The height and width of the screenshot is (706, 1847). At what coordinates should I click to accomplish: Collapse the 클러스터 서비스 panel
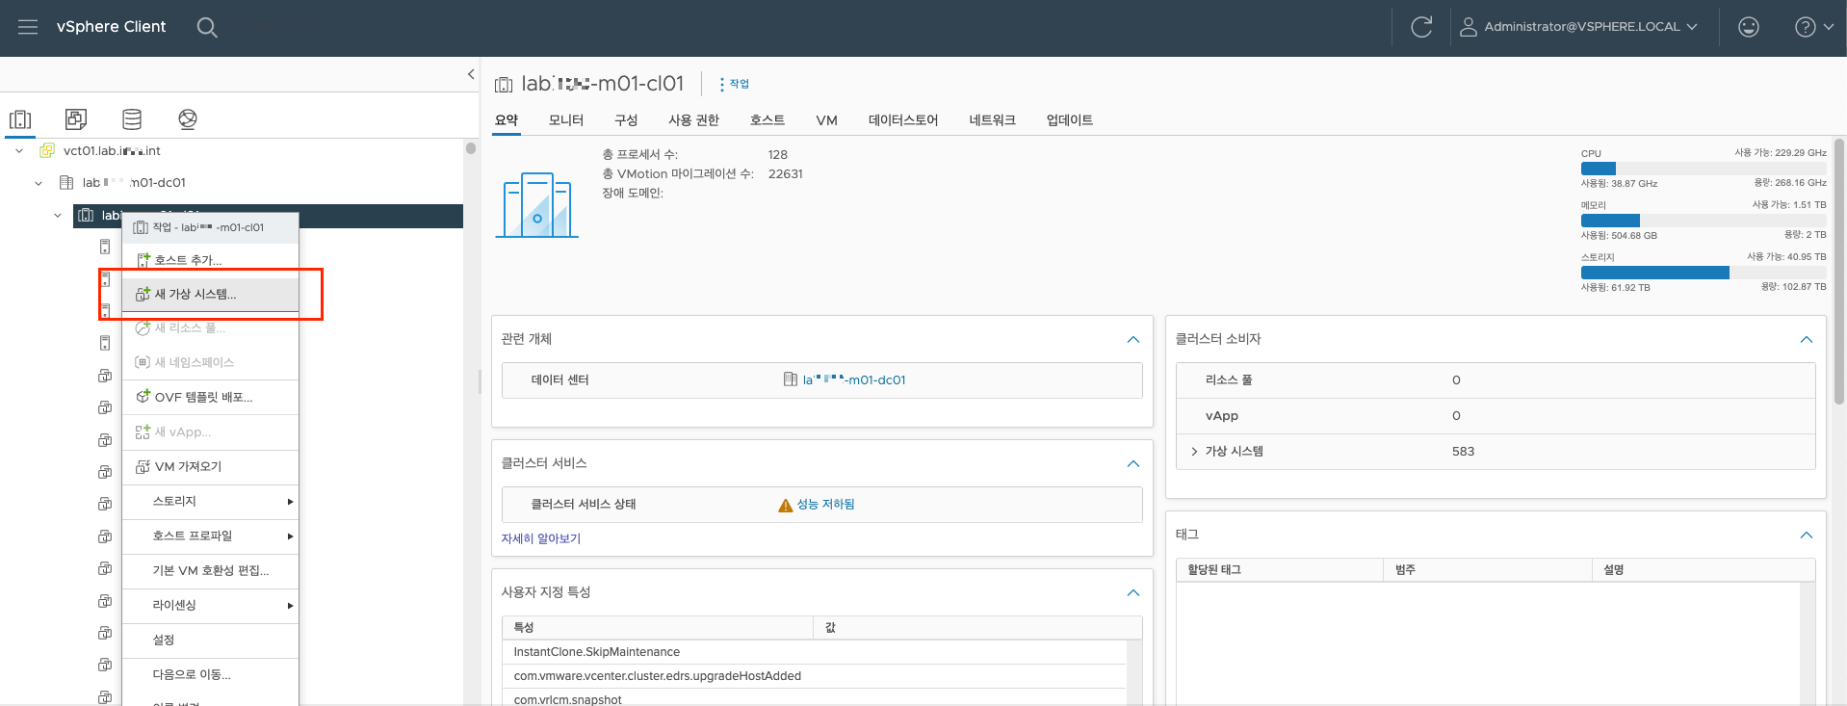pos(1133,463)
